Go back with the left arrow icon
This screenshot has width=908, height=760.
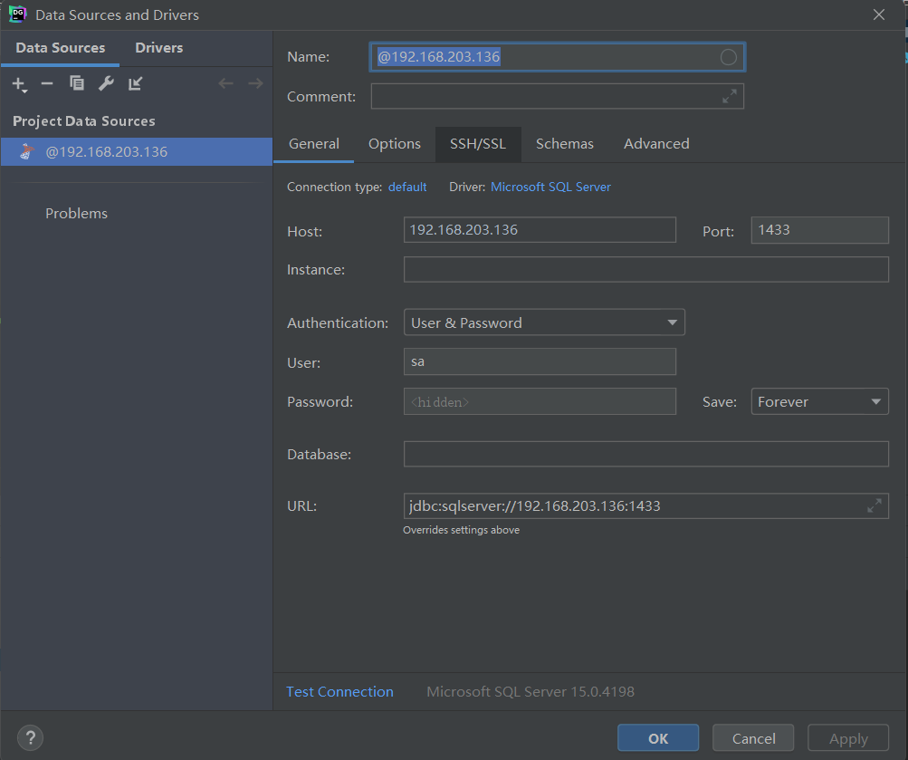pos(225,84)
